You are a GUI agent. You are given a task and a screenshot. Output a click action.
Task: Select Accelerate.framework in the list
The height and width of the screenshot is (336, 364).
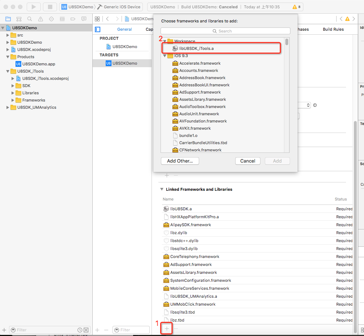tap(222, 63)
